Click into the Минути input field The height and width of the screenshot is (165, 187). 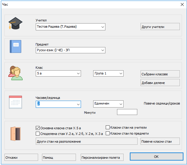pos(127,112)
